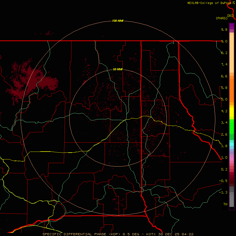Click the TH threshold label on the scale
The image size is (236, 236).
click(225, 204)
